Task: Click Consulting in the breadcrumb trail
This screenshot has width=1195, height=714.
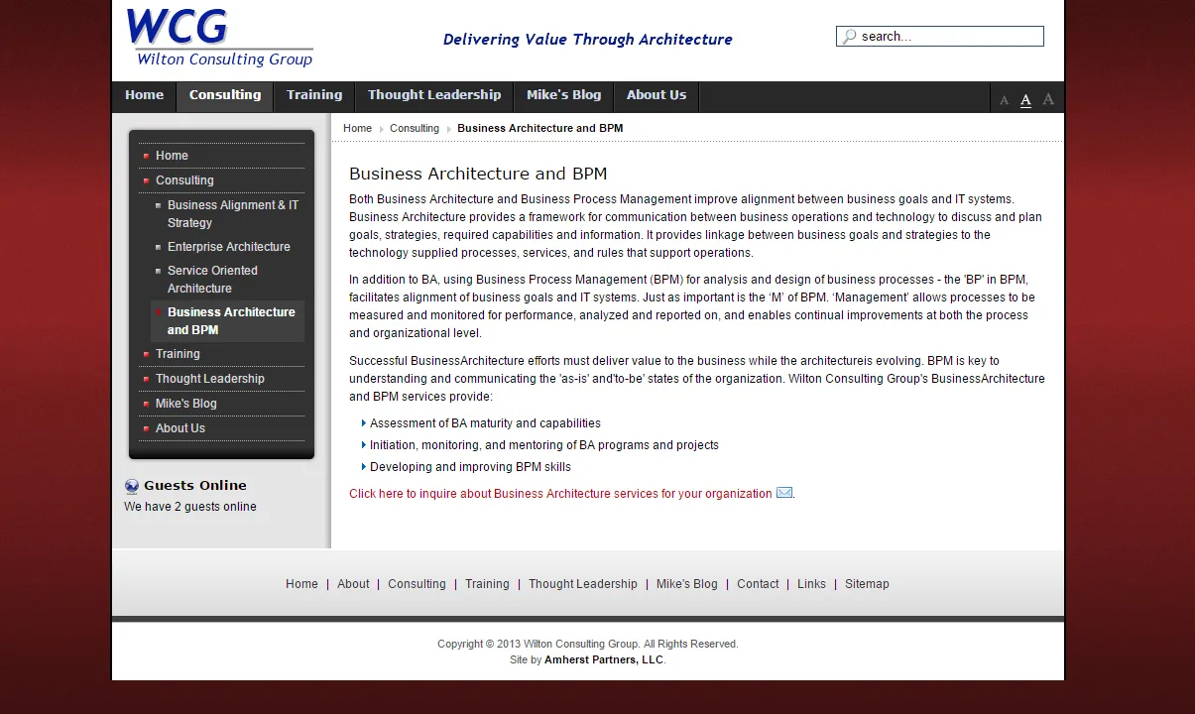Action: [x=415, y=128]
